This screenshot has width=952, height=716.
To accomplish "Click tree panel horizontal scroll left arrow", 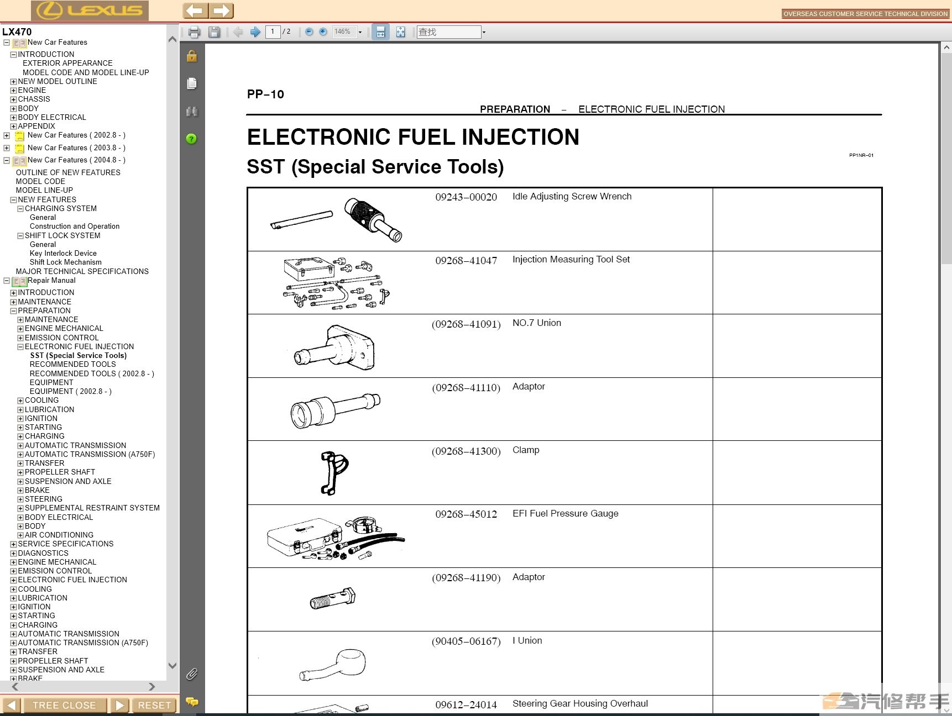I will pos(15,687).
